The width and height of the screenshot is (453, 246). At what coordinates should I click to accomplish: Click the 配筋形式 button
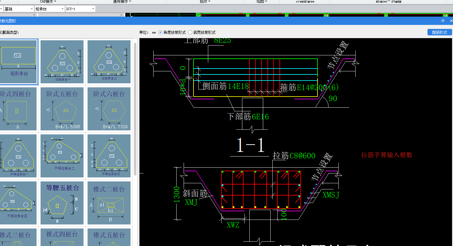click(440, 32)
